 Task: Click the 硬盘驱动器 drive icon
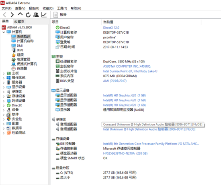click(x=57, y=154)
